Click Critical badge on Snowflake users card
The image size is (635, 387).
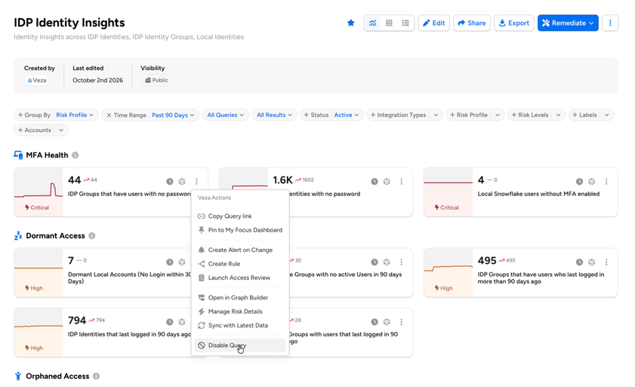(x=447, y=207)
